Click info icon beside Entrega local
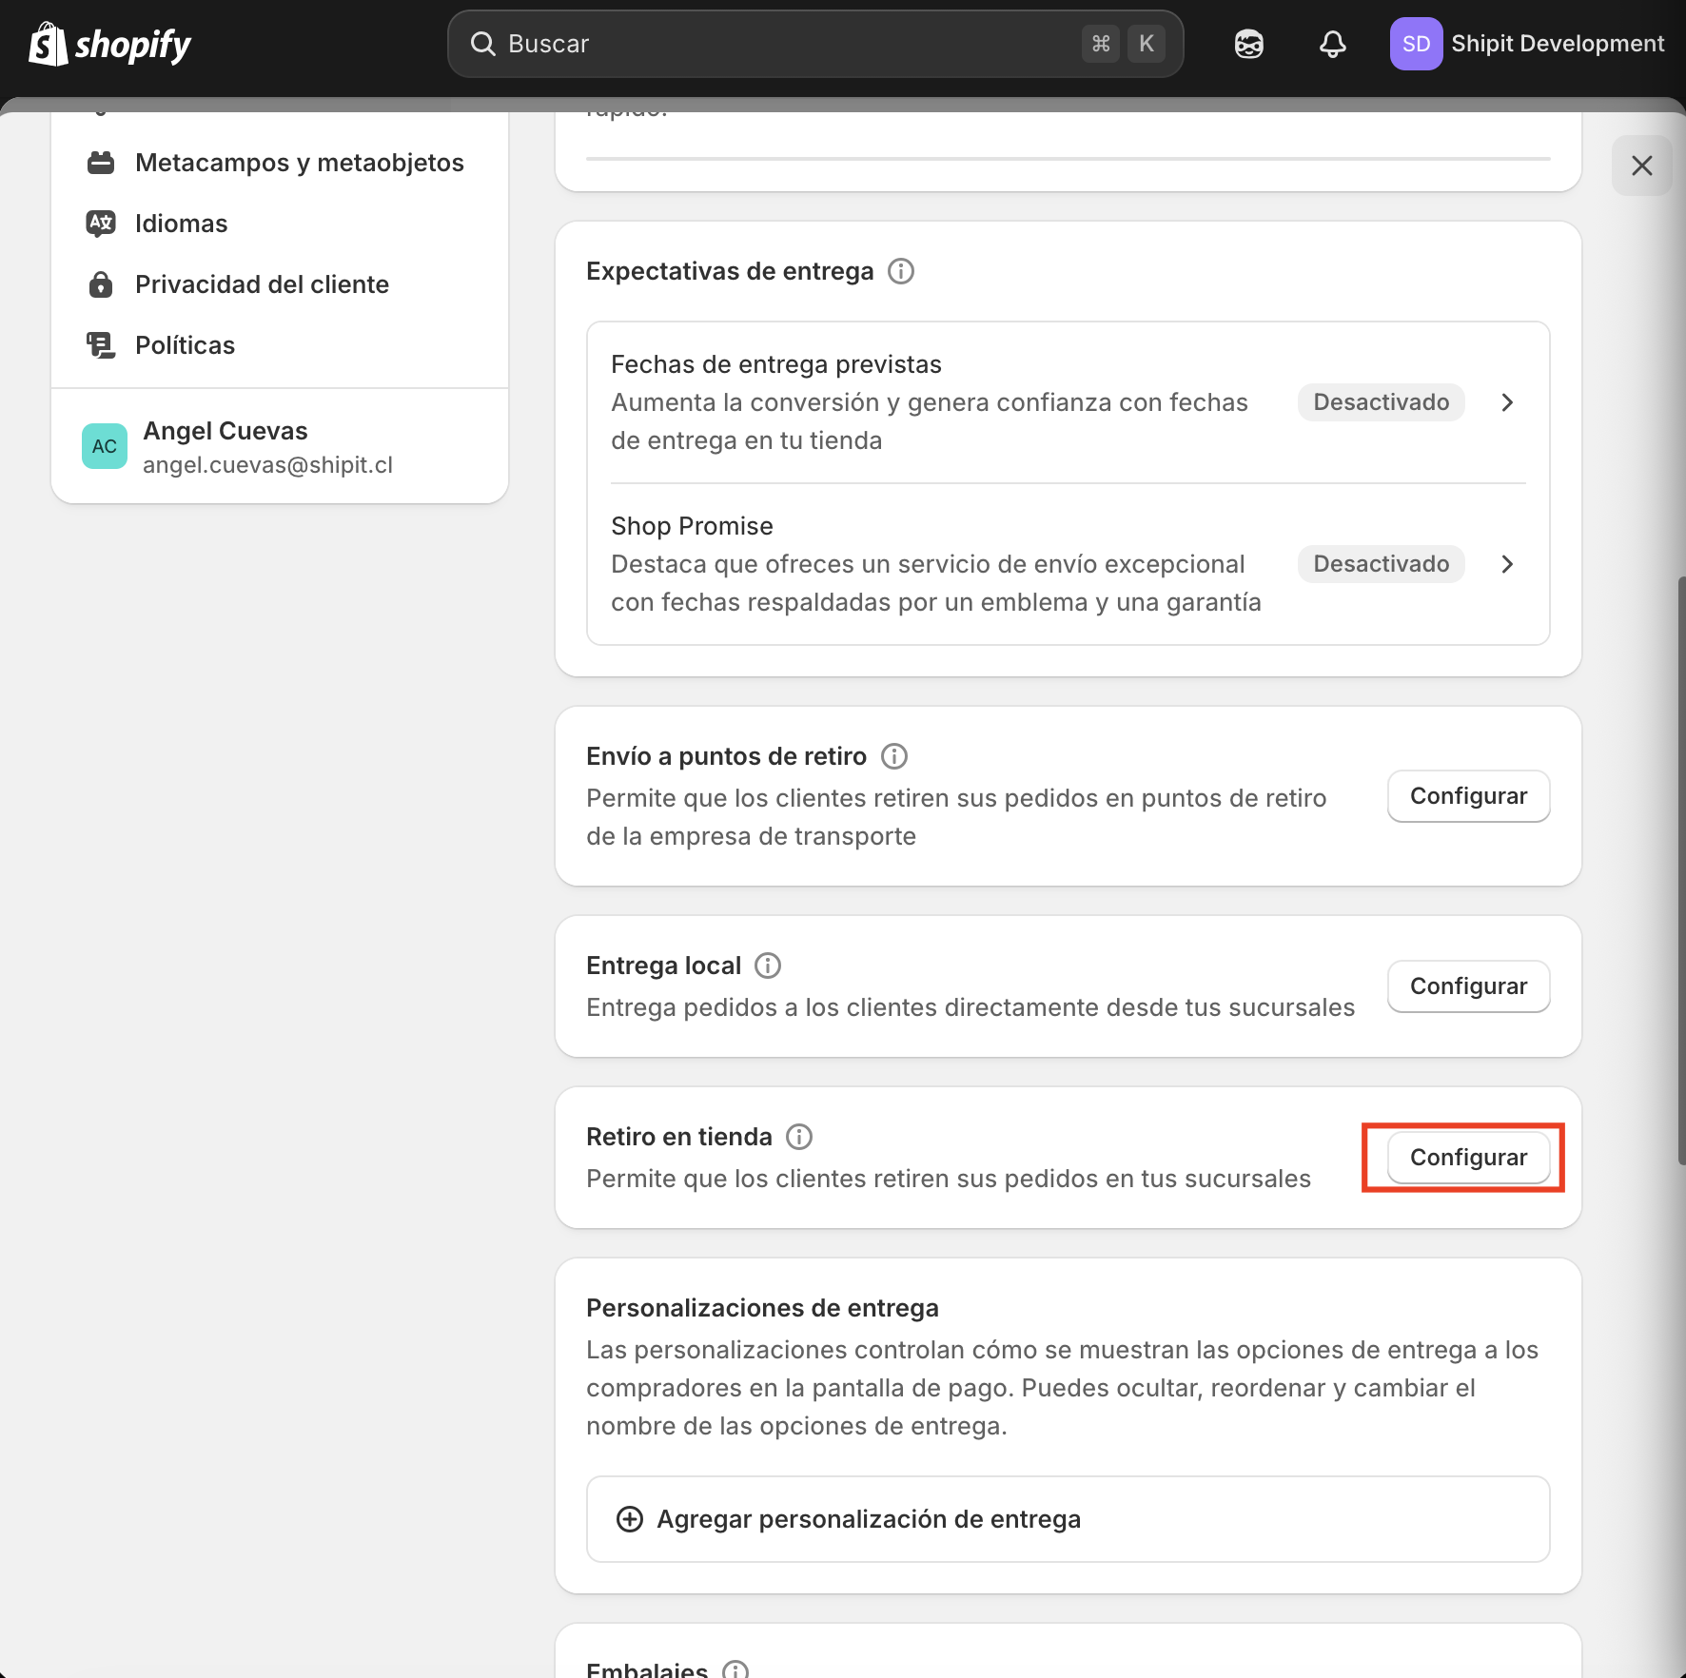Viewport: 1686px width, 1678px height. click(x=767, y=966)
